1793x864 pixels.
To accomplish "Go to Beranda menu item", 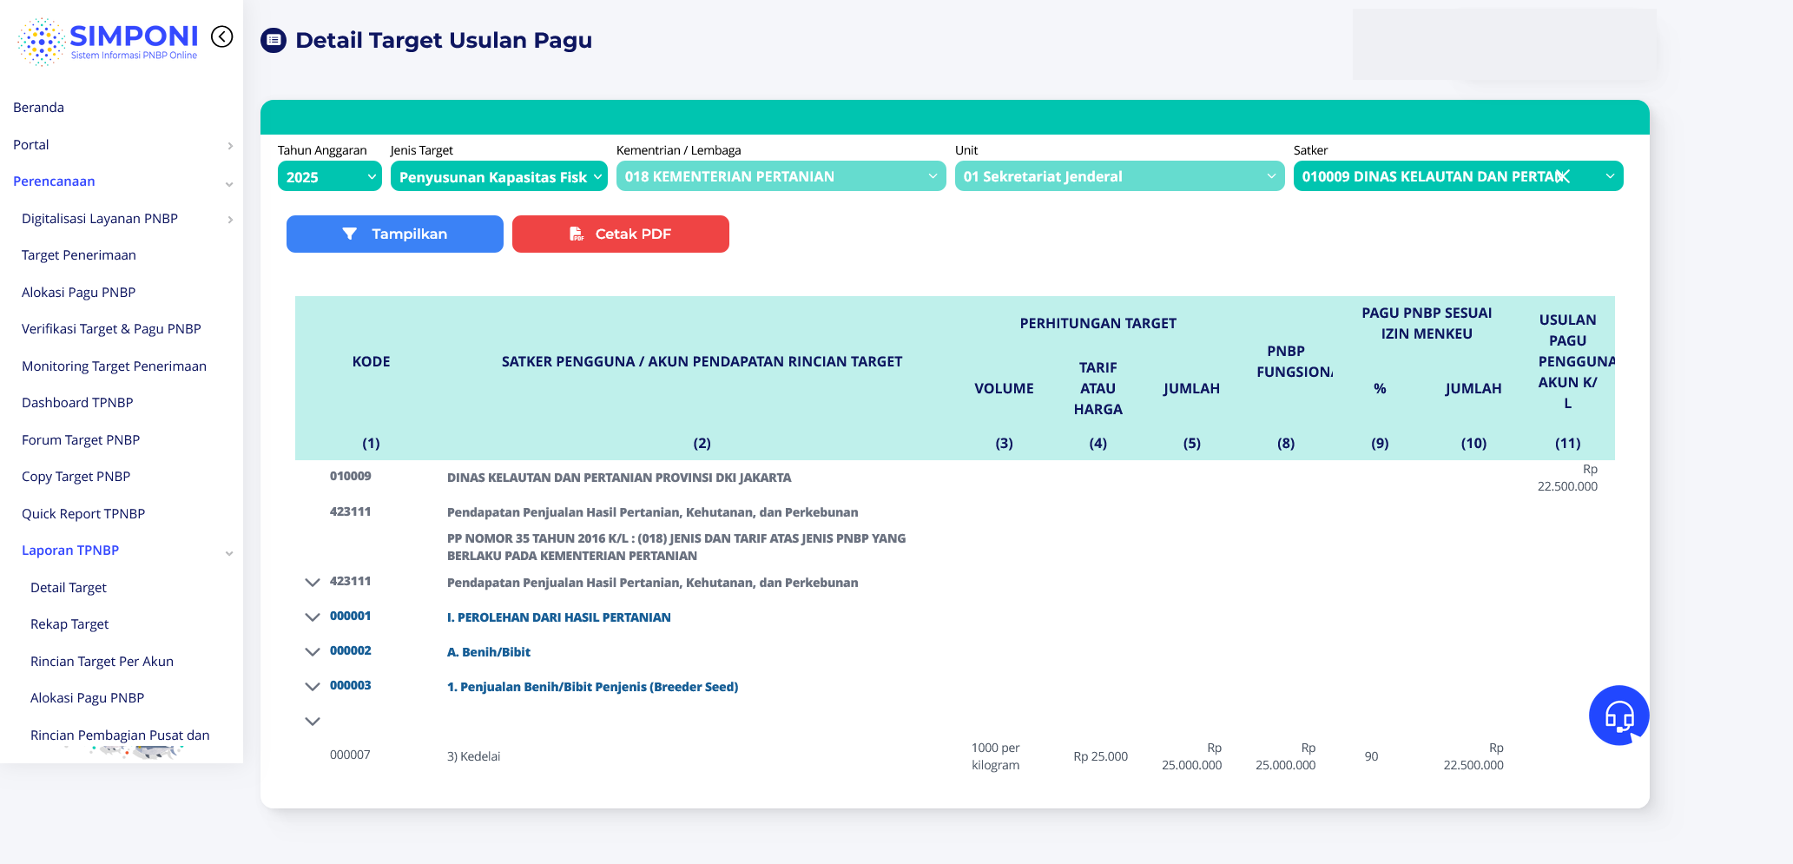I will coord(39,108).
